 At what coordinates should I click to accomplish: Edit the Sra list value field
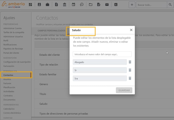coord(100,78)
